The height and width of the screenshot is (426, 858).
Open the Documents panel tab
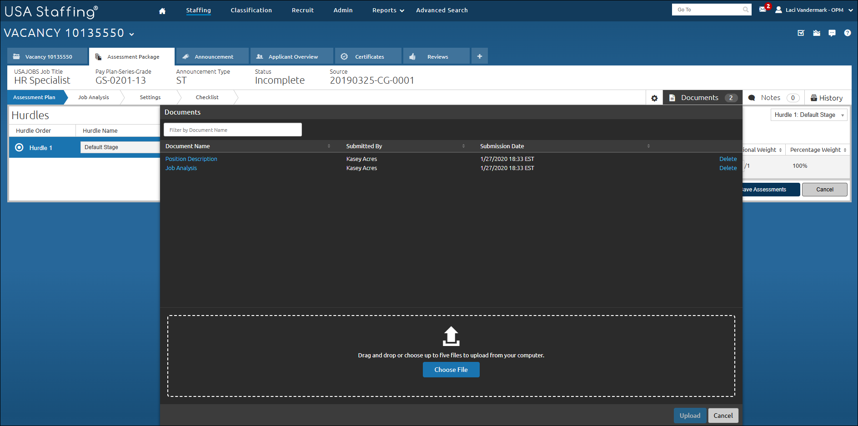coord(702,98)
